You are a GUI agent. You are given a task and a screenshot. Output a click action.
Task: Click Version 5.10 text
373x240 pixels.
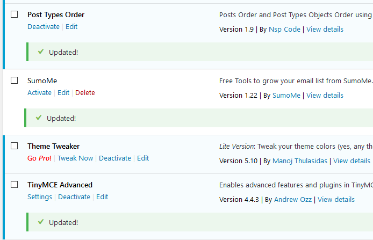click(x=238, y=161)
